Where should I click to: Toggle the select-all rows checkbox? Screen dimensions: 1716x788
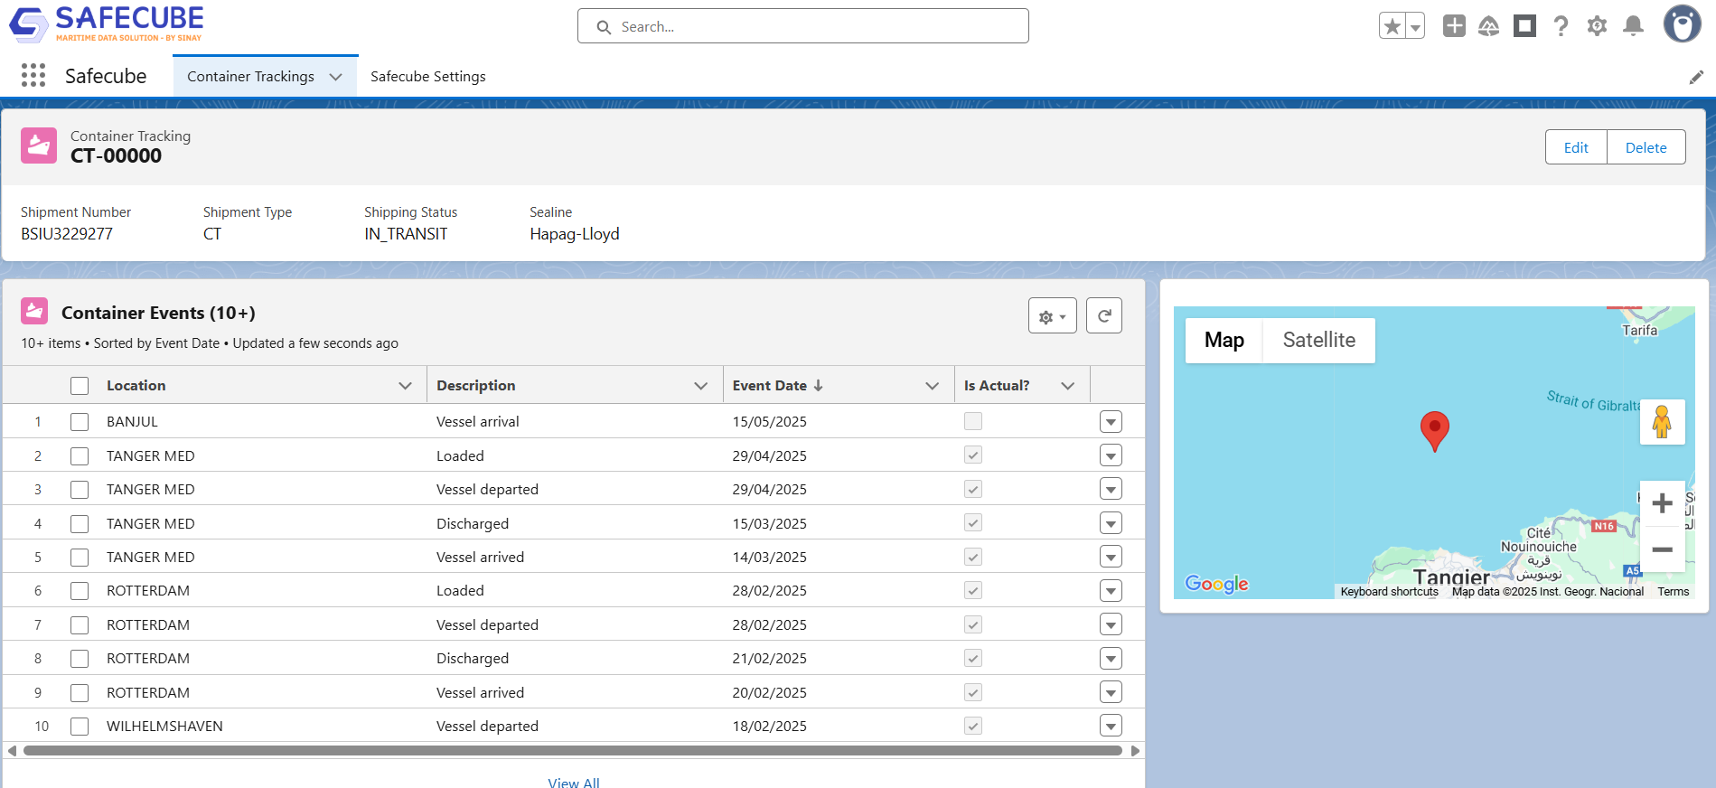pos(80,386)
